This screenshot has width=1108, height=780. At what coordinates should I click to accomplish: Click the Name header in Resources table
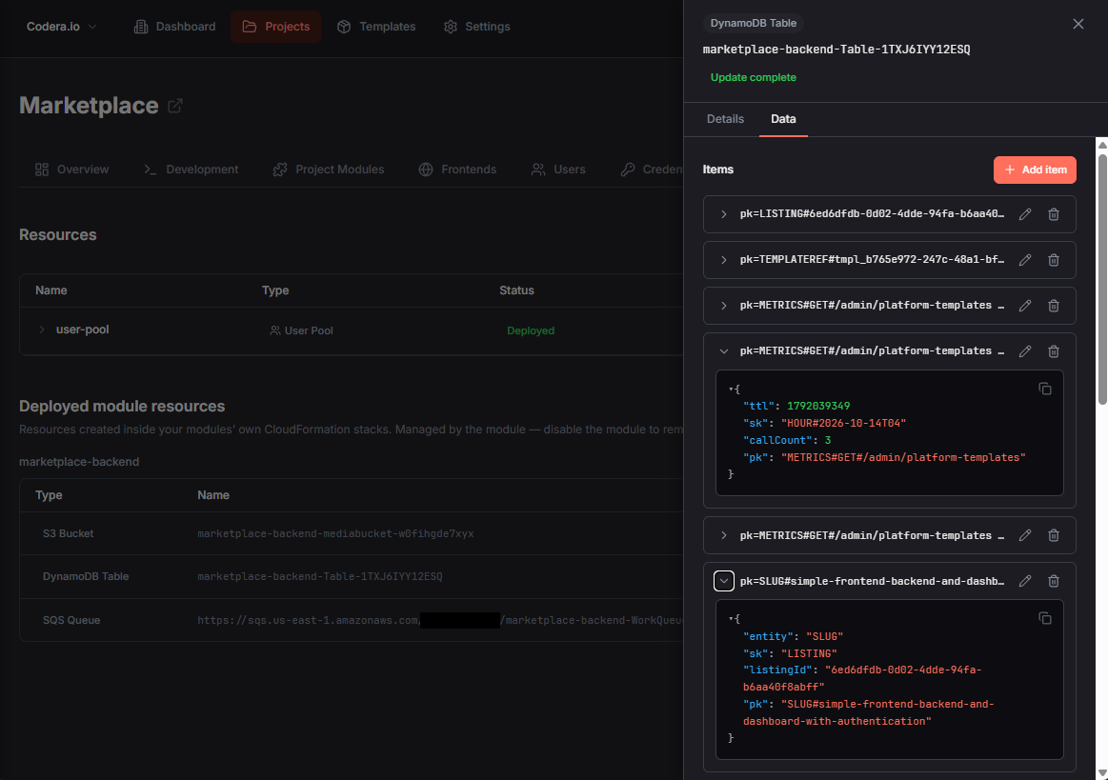(50, 290)
